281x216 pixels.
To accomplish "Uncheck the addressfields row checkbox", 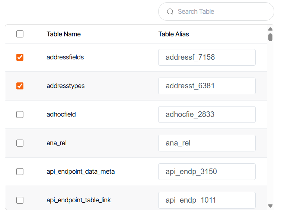I will [20, 58].
